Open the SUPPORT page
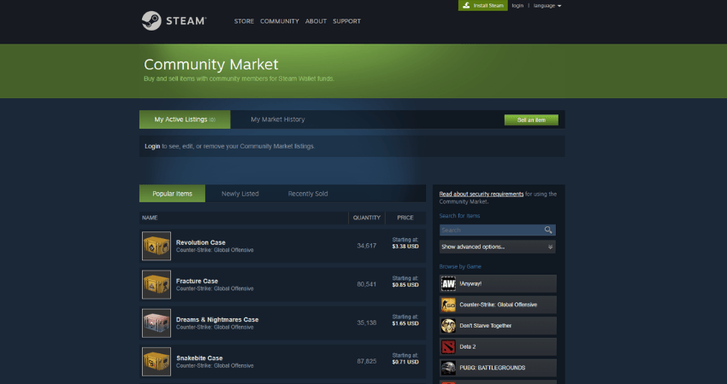This screenshot has height=384, width=727. coord(346,21)
